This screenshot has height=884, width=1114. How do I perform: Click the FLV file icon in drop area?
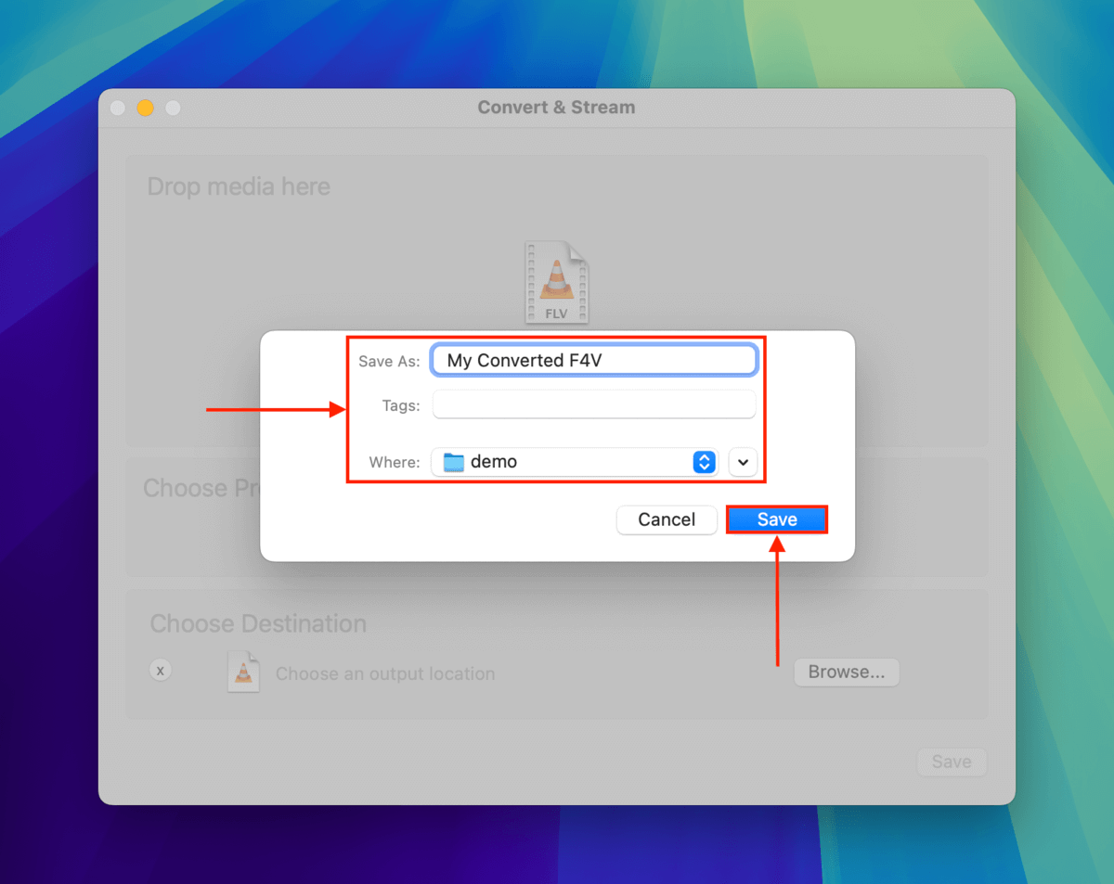557,282
